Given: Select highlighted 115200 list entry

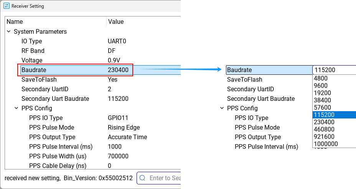Looking at the screenshot, I should (x=334, y=115).
